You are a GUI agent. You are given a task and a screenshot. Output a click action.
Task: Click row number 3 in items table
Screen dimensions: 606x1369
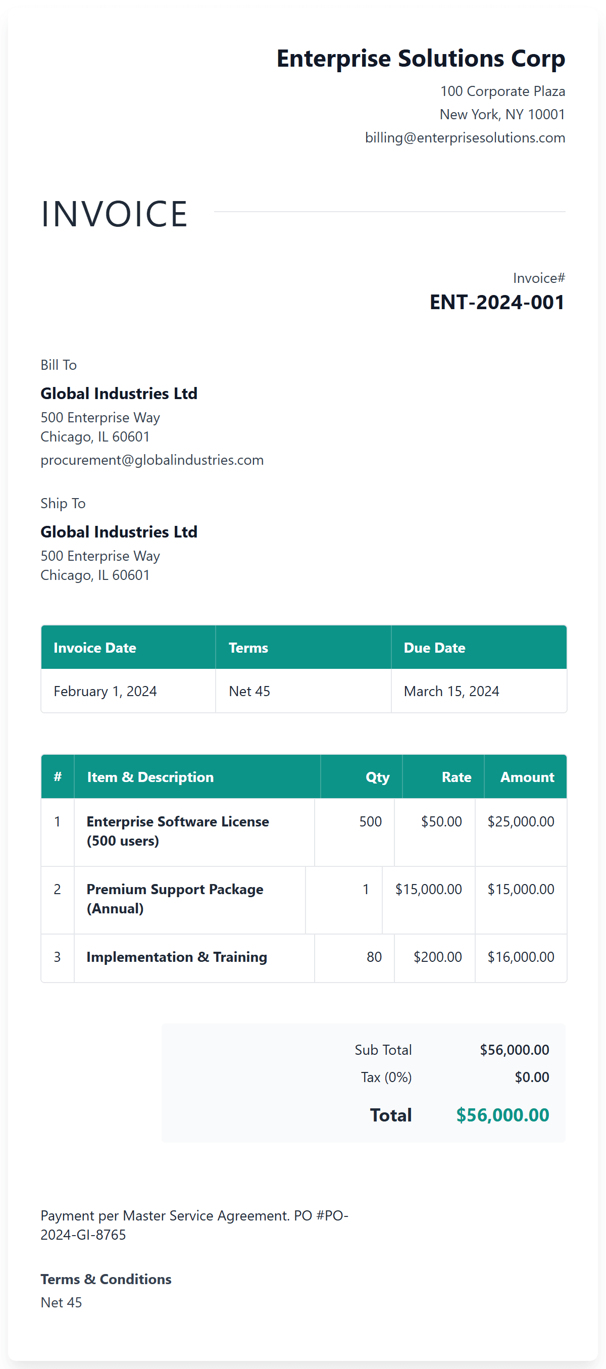(x=58, y=957)
